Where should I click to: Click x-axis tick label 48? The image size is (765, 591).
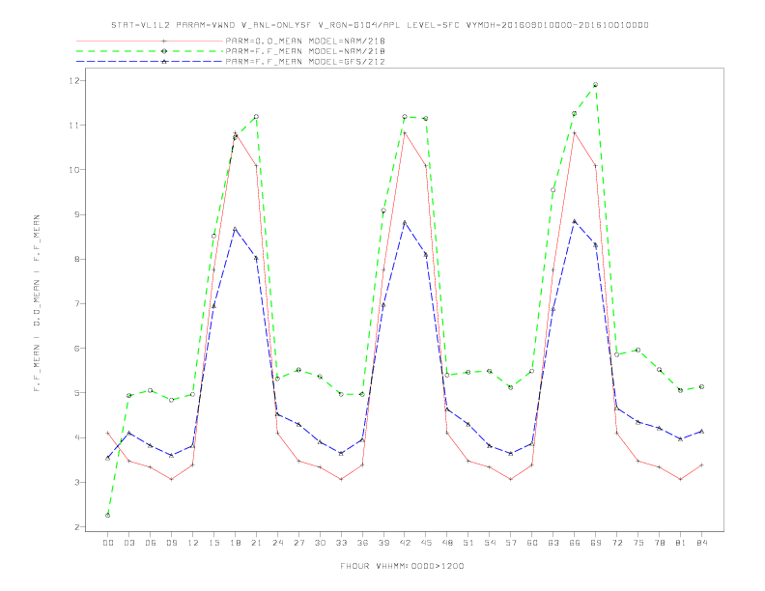tap(447, 543)
